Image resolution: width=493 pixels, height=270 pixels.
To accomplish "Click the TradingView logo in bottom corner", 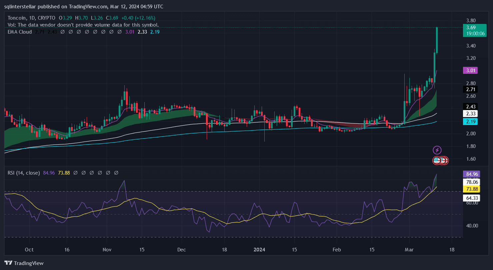I will pyautogui.click(x=24, y=263).
